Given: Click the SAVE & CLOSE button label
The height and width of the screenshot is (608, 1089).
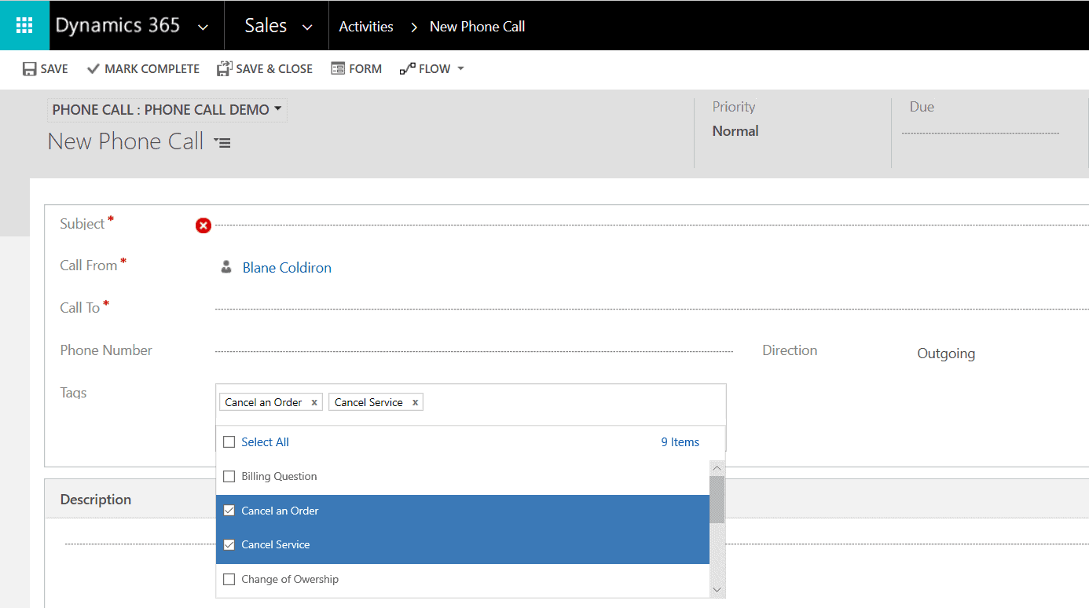Looking at the screenshot, I should pyautogui.click(x=274, y=69).
